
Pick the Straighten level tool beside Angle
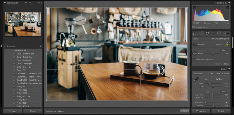tap(195, 53)
